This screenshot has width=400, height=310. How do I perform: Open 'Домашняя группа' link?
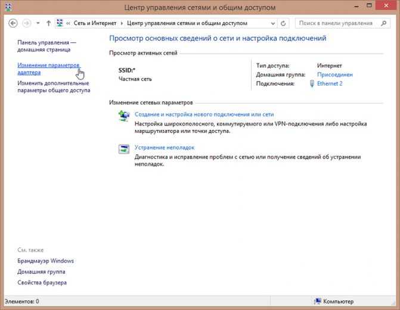pos(41,272)
